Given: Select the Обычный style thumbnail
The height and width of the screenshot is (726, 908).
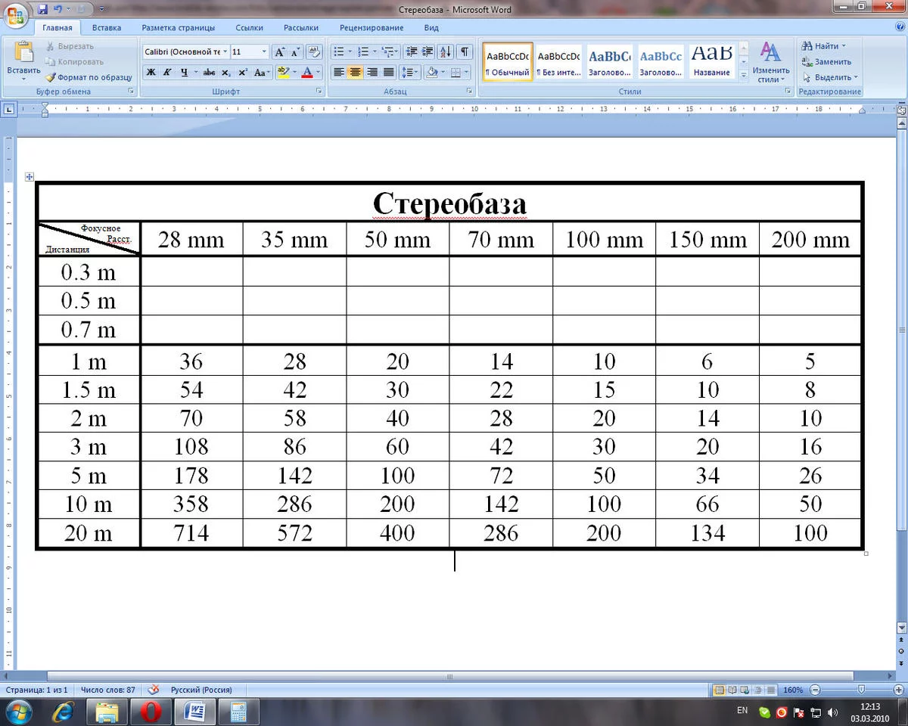Looking at the screenshot, I should [508, 61].
